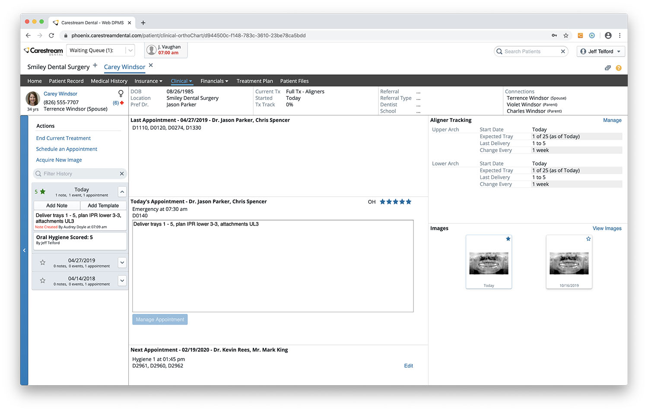Open the 10/16/2019 X-ray thumbnail
This screenshot has height=412, width=648.
569,263
